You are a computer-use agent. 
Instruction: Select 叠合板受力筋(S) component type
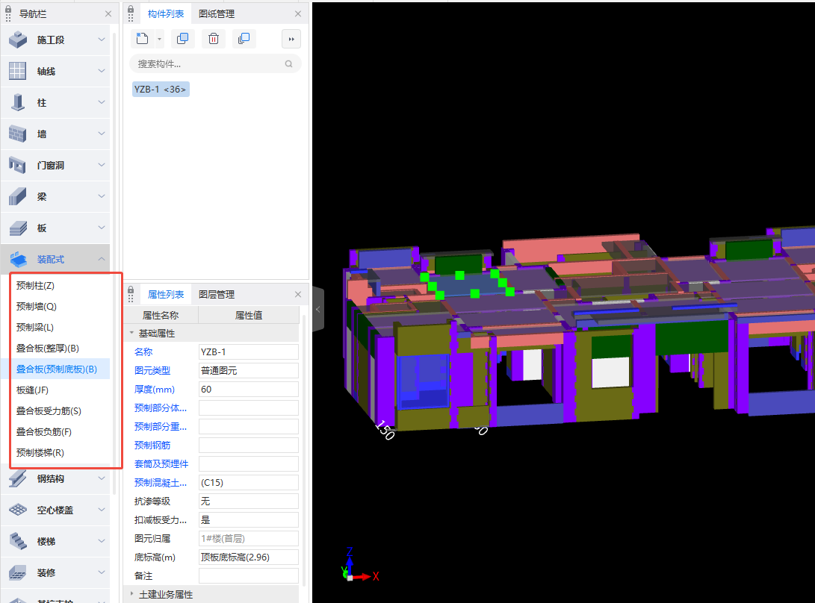[49, 410]
